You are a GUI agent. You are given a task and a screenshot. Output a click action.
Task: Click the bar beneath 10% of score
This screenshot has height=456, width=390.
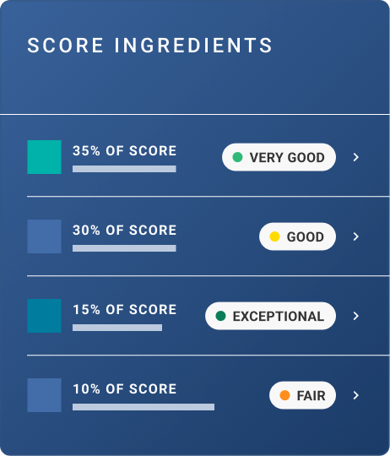pyautogui.click(x=144, y=407)
